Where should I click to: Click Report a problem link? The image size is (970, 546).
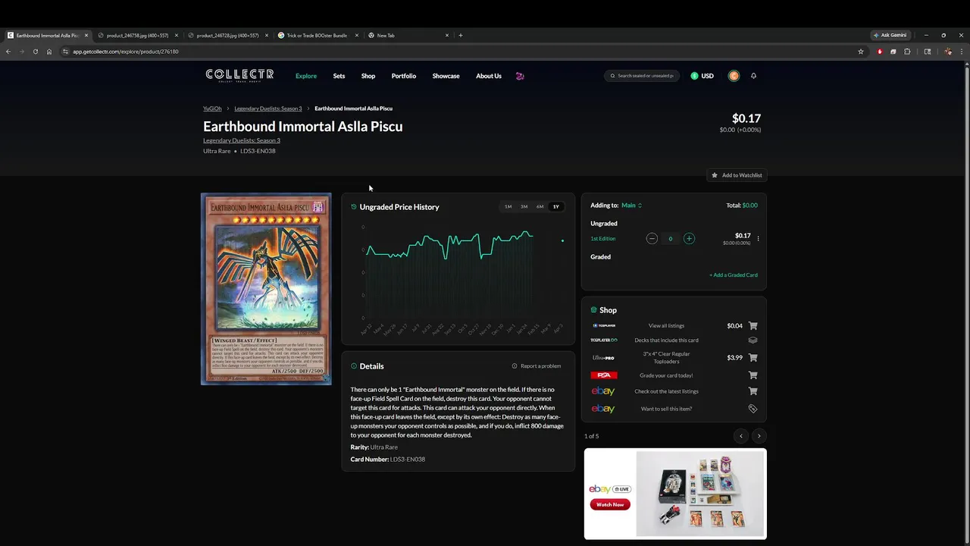[x=537, y=366]
